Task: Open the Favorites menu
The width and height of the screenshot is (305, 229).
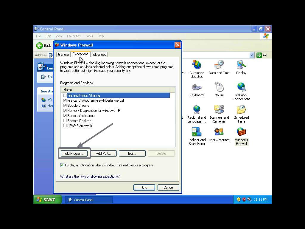Action: pos(74,36)
